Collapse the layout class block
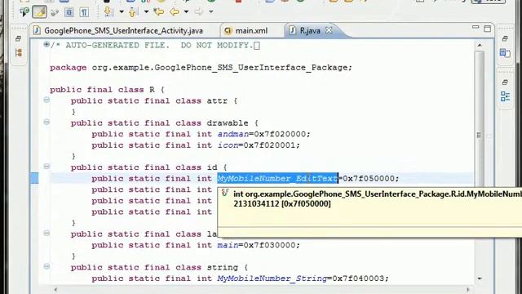This screenshot has width=522, height=294. [x=46, y=234]
